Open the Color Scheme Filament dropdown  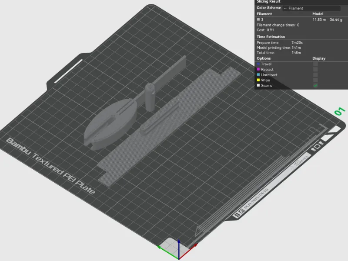(x=311, y=8)
